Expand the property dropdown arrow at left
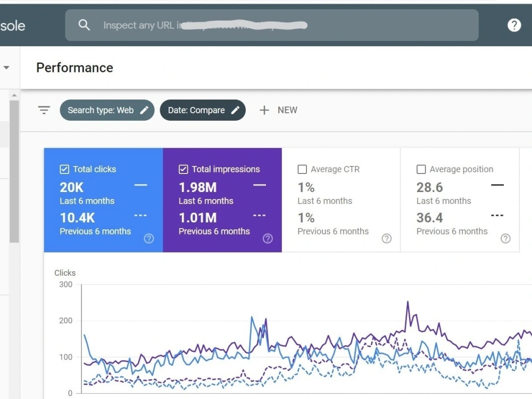Viewport: 532px width, 399px height. (x=6, y=68)
